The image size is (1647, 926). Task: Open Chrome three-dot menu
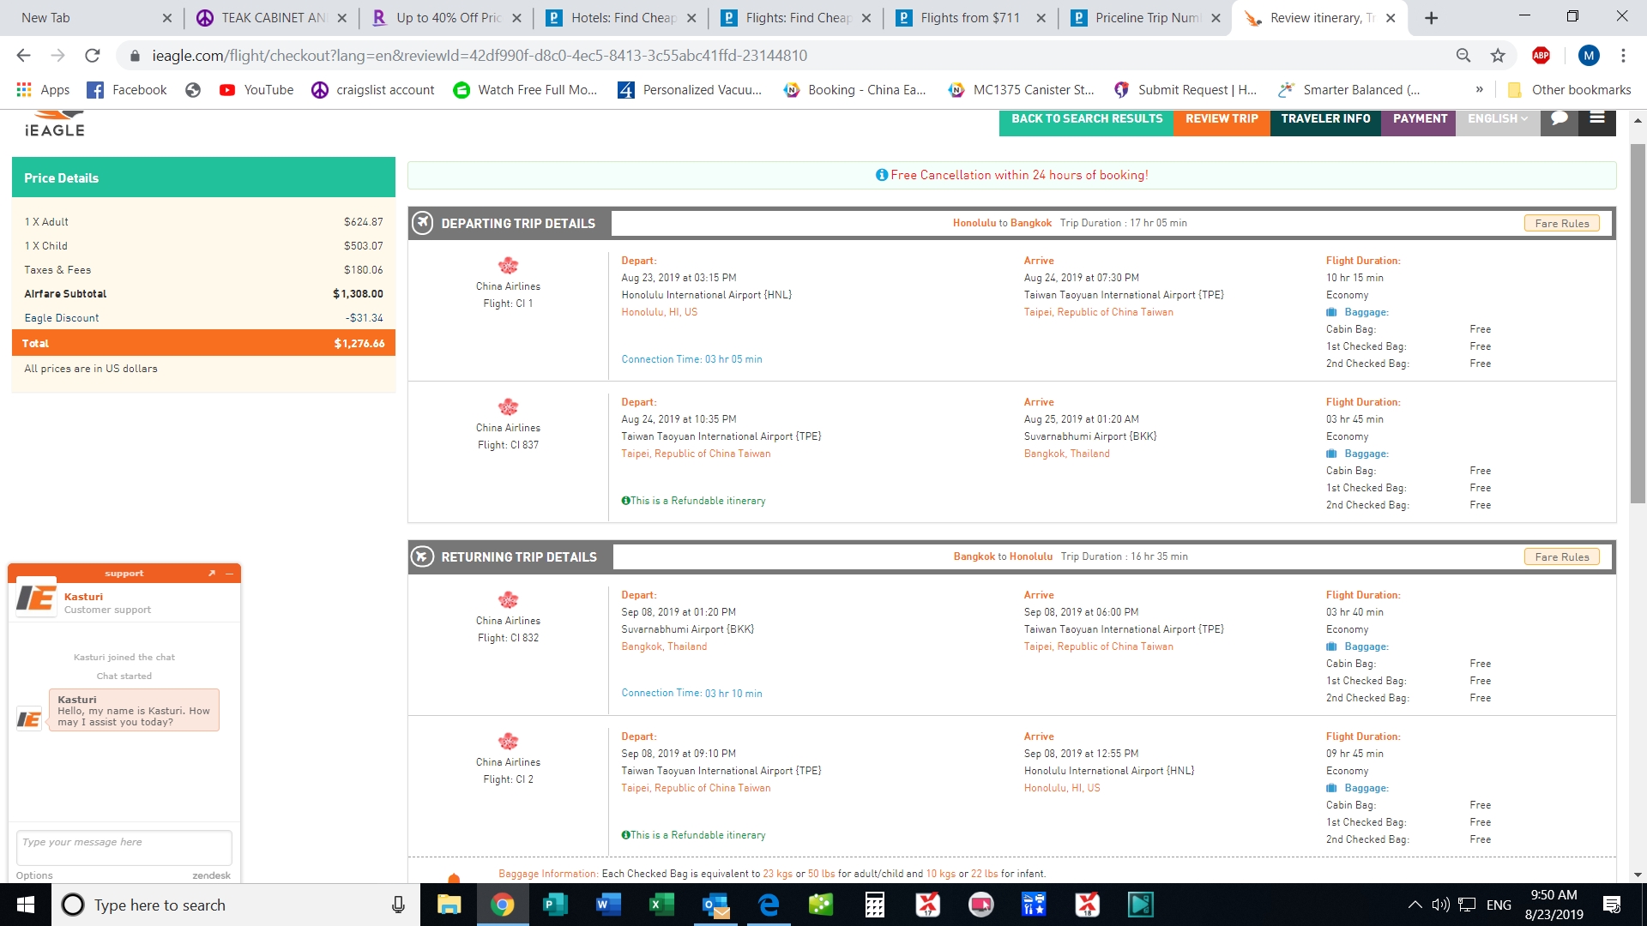1623,56
